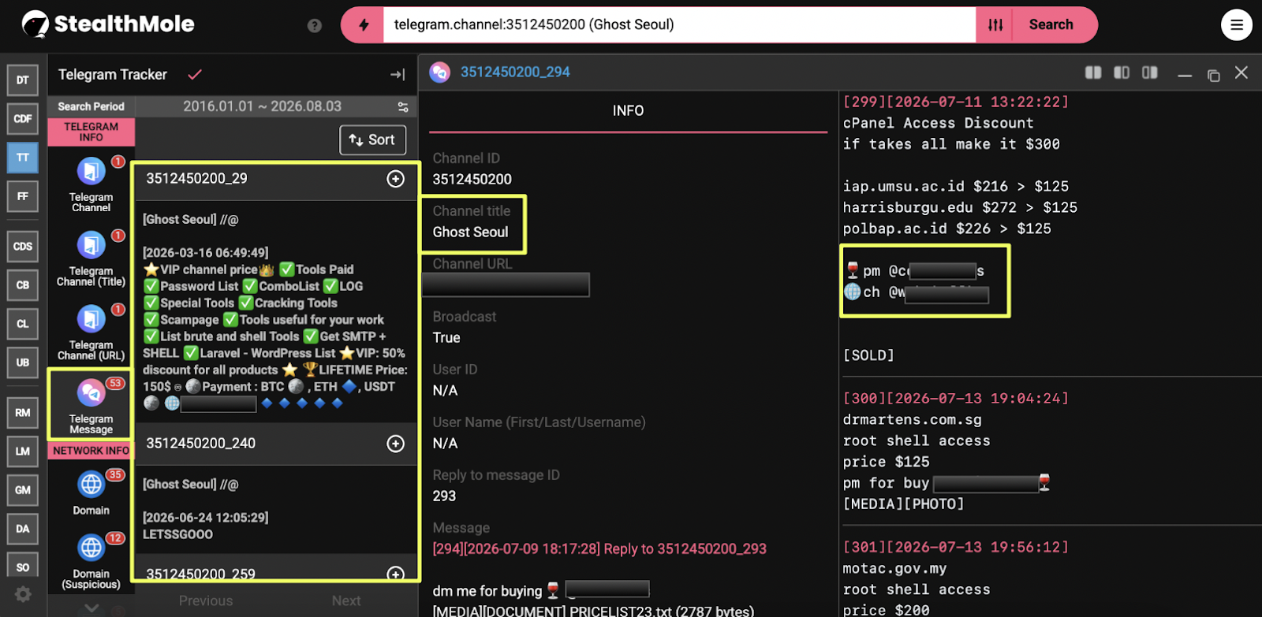Viewport: 1262px width, 617px height.
Task: Open search filter options sliders icon
Action: point(995,25)
